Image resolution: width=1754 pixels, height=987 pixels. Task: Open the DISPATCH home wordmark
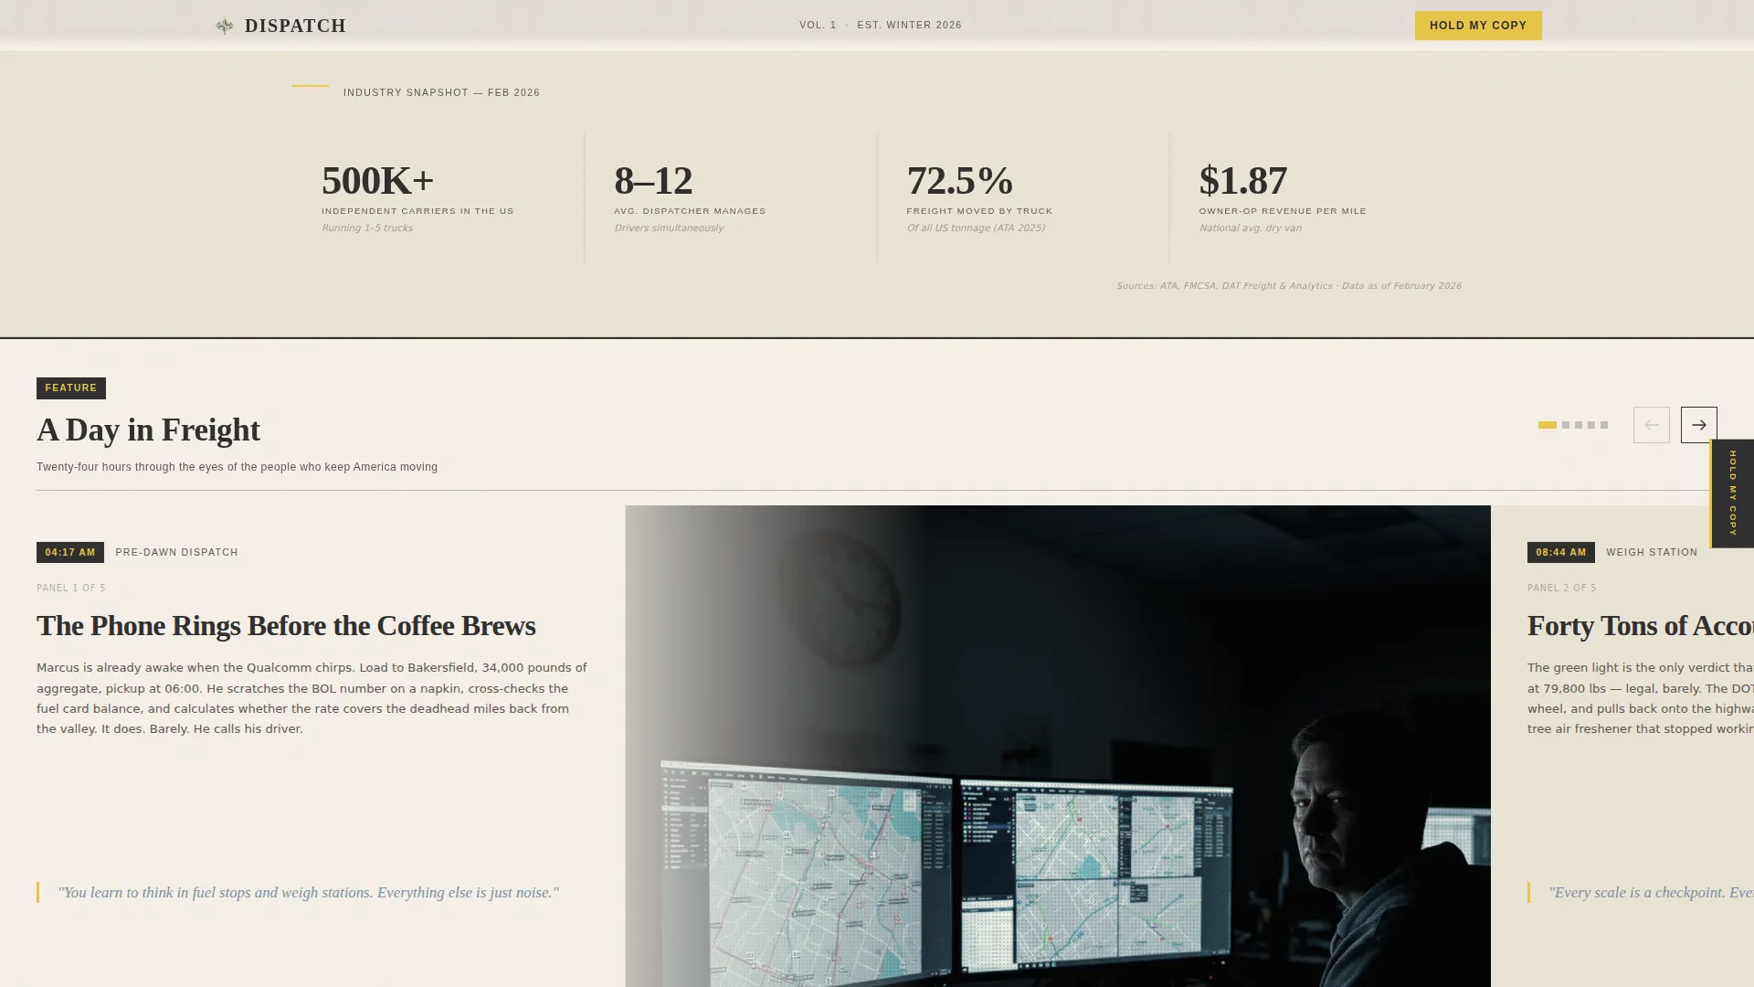pyautogui.click(x=295, y=26)
